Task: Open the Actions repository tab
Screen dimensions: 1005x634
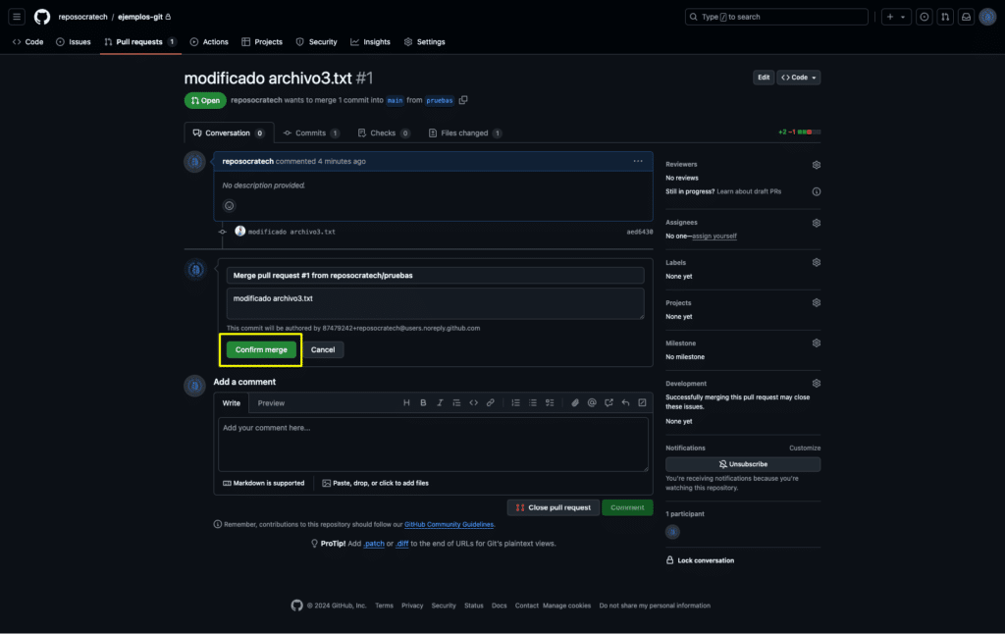Action: point(209,41)
